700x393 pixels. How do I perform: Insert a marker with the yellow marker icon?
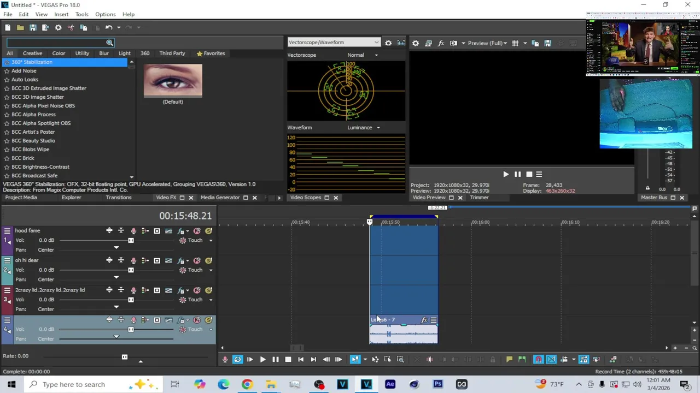[509, 359]
